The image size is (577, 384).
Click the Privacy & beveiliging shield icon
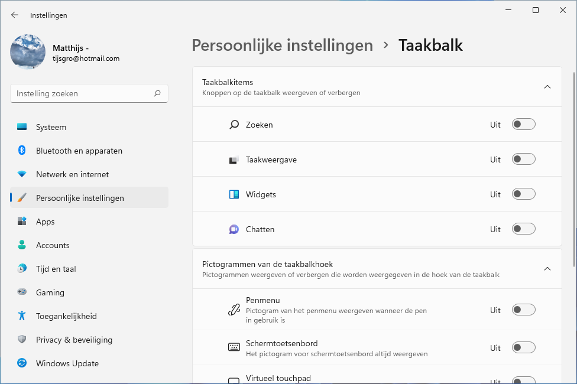pos(22,340)
